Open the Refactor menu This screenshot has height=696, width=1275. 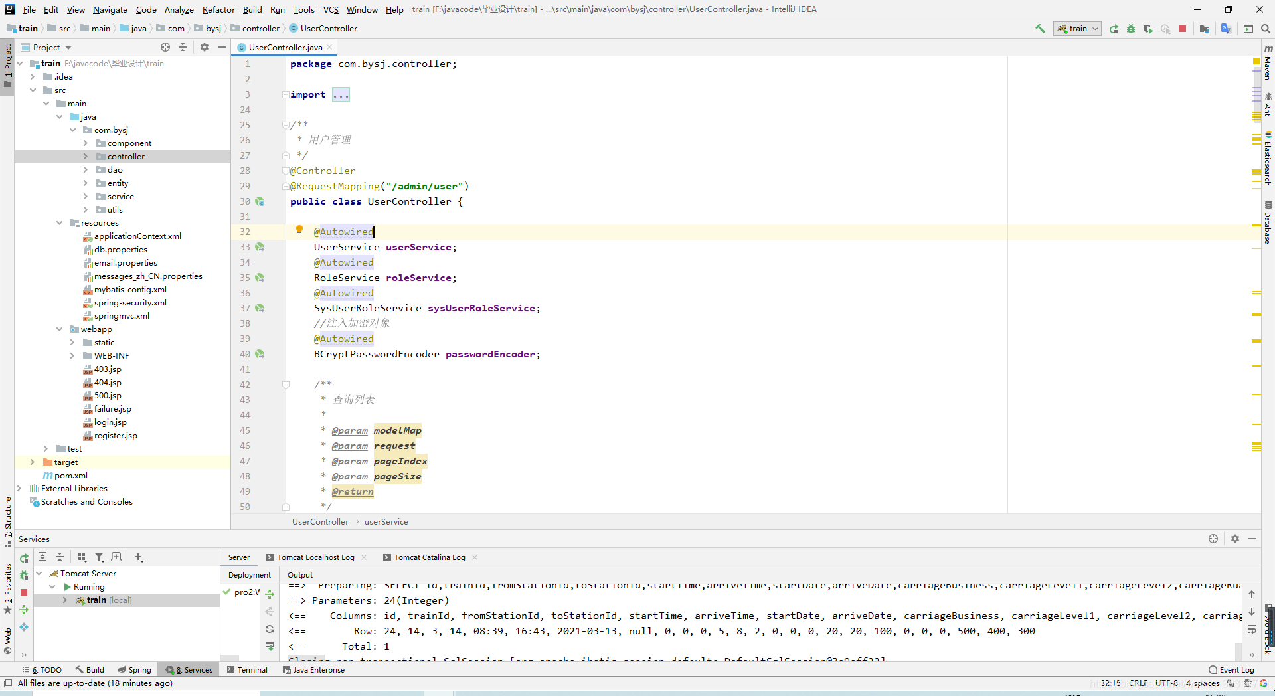[218, 9]
